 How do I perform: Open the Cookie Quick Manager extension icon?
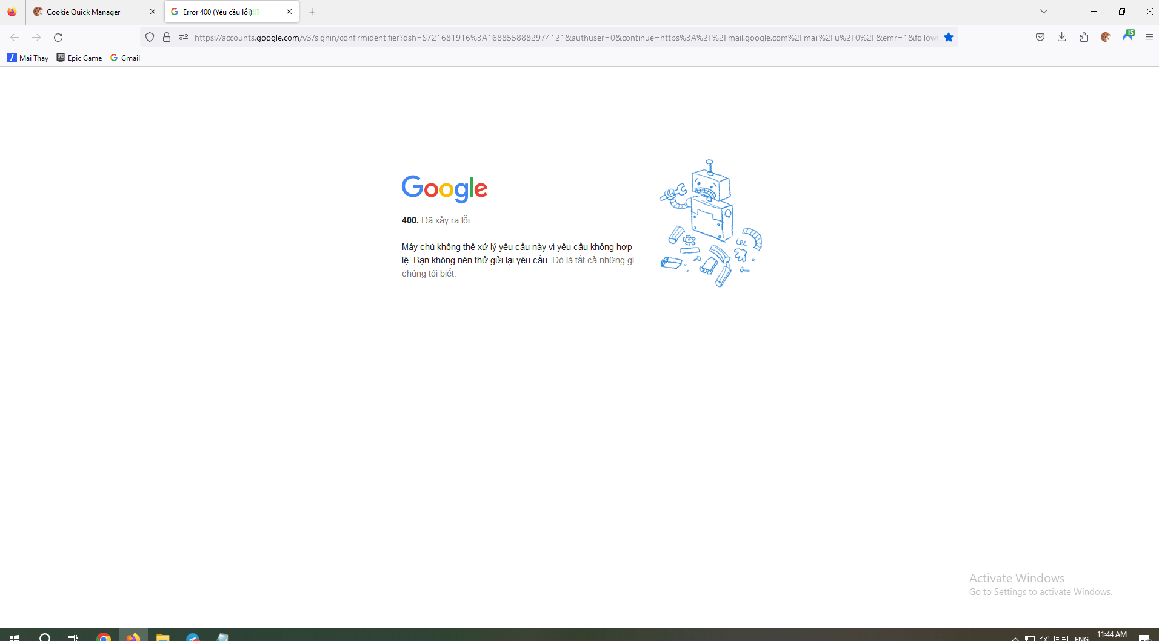(x=1106, y=38)
